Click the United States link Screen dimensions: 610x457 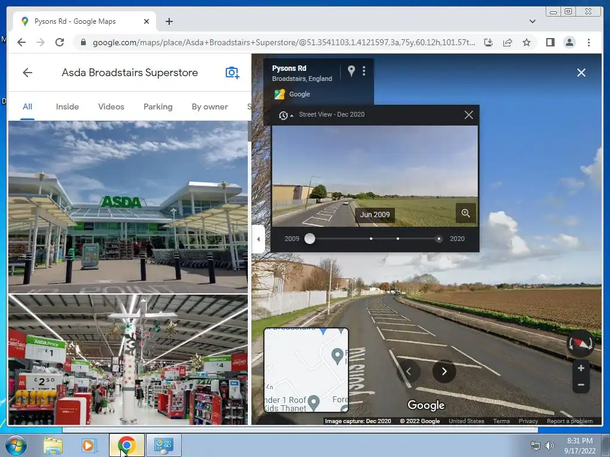click(466, 421)
